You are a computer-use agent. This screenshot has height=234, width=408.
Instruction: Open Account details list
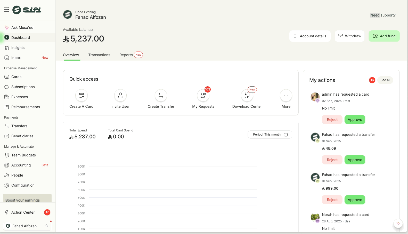coord(310,36)
